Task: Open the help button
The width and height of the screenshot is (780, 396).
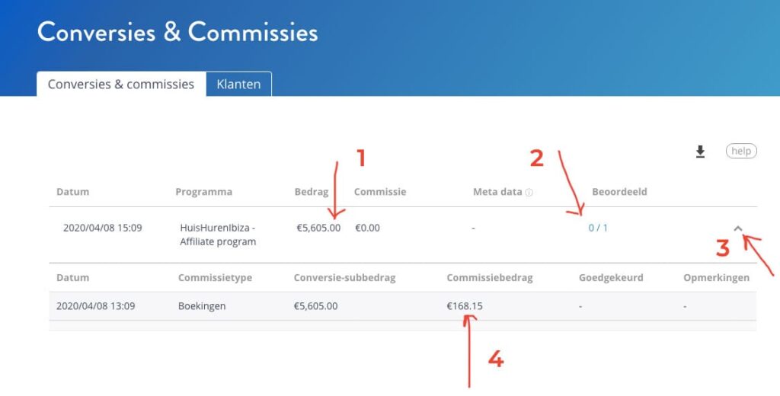Action: pyautogui.click(x=740, y=152)
